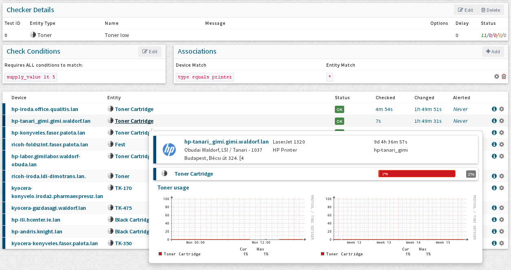Open info icon for hp-iroda.office.qualitis.lan row
Viewport: 511px width, 270px height.
[494, 109]
